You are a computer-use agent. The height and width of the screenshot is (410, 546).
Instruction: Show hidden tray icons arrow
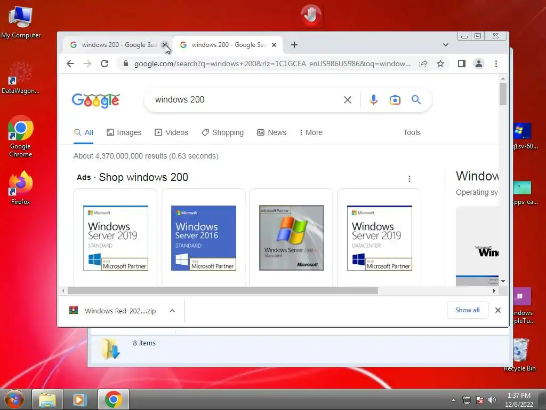[453, 400]
